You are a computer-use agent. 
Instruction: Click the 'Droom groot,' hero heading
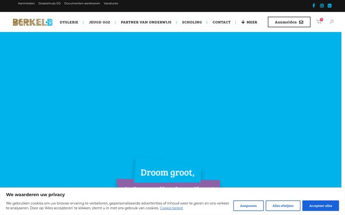[167, 172]
